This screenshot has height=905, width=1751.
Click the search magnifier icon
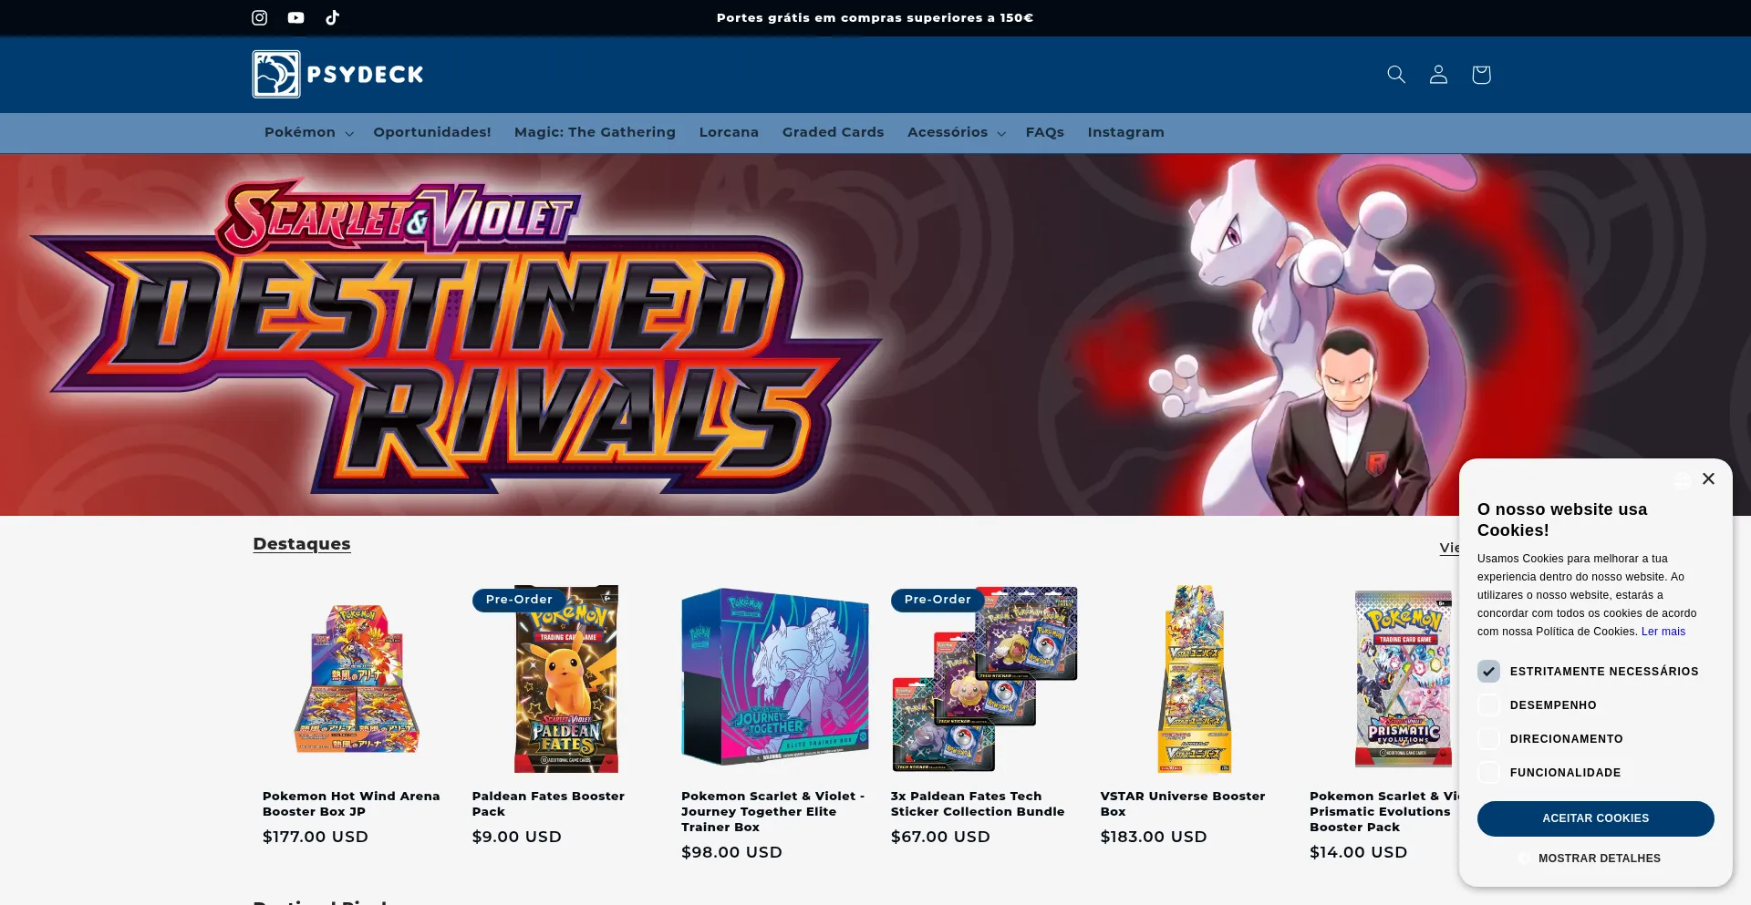1396,75
